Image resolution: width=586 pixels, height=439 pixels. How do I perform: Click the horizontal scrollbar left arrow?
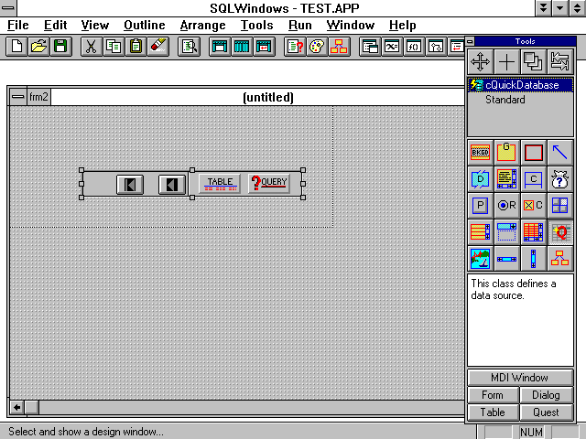[x=16, y=407]
